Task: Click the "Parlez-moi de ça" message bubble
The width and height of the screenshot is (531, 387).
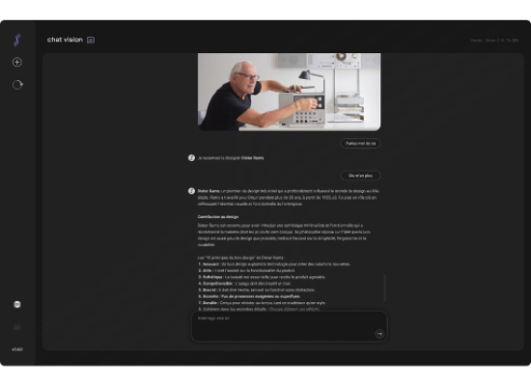Action: point(360,143)
